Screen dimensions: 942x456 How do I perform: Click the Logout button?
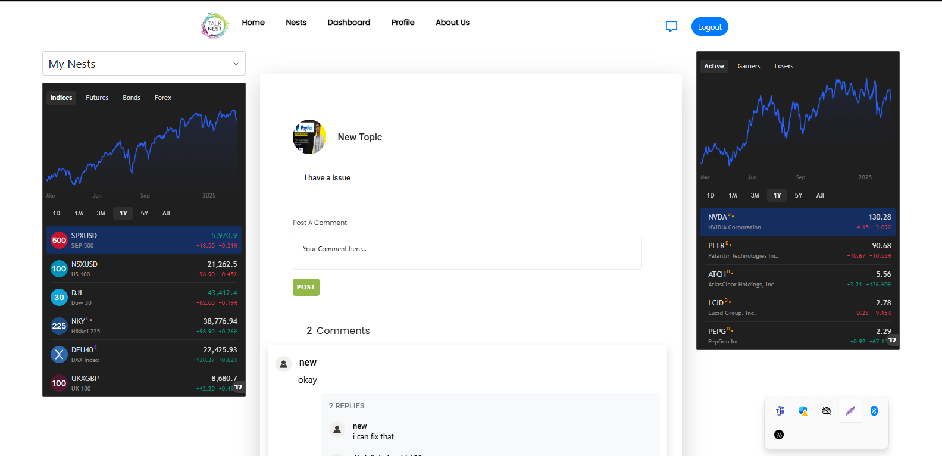(709, 27)
